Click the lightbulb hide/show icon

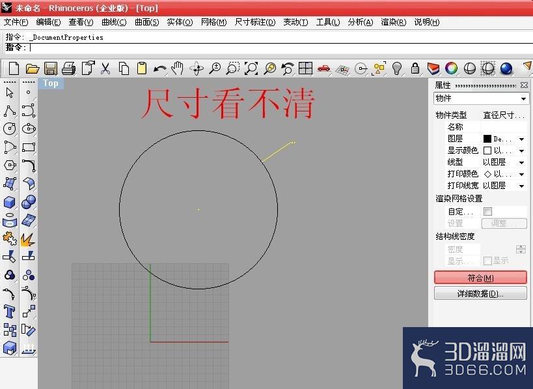tap(397, 68)
